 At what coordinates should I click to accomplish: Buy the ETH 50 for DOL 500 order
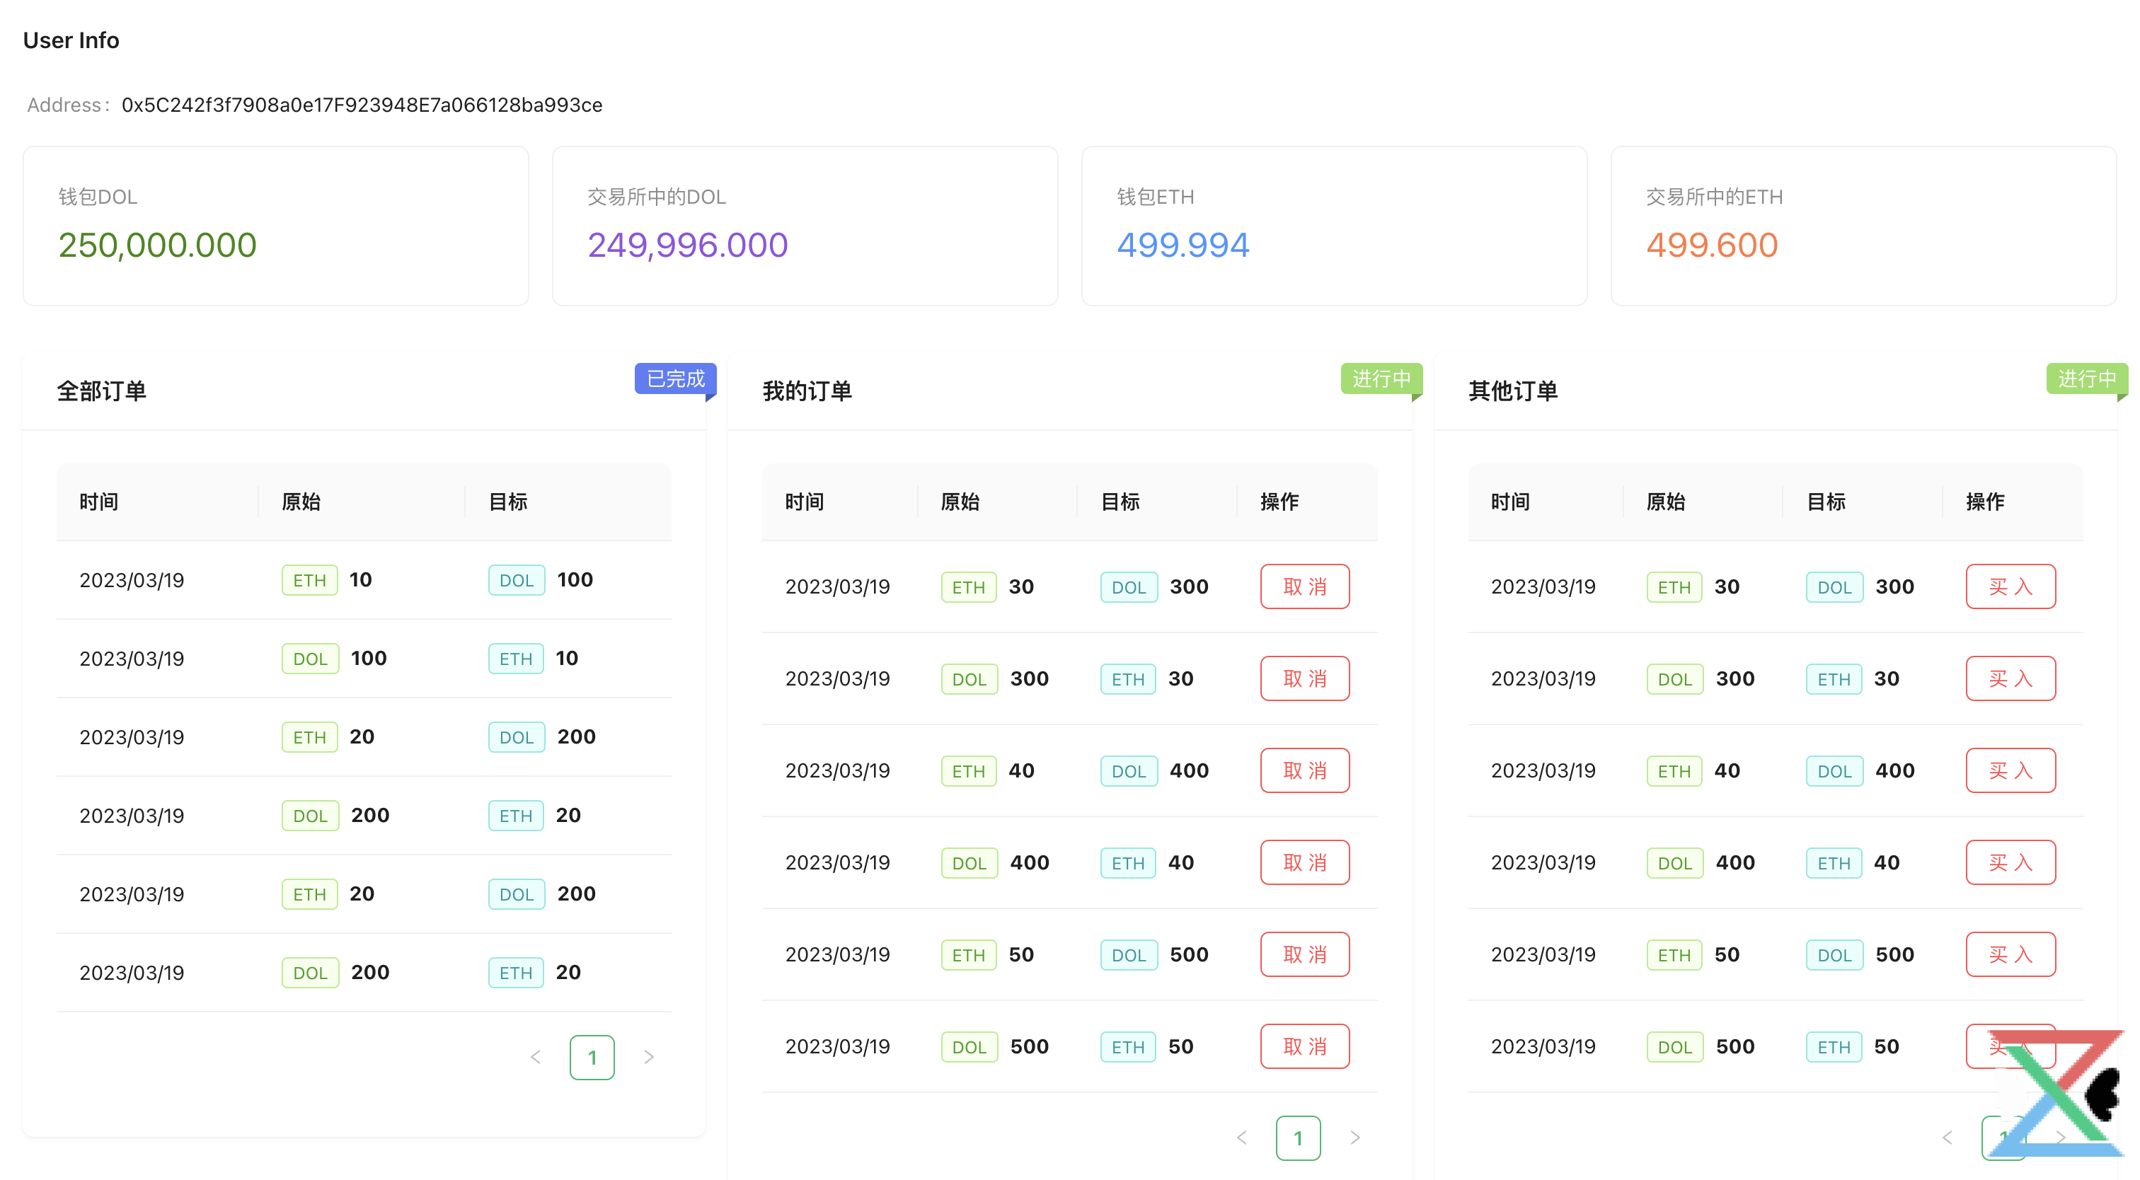(2010, 955)
